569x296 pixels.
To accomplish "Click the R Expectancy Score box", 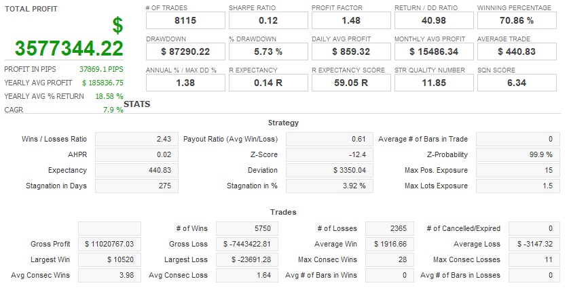I will pyautogui.click(x=350, y=83).
